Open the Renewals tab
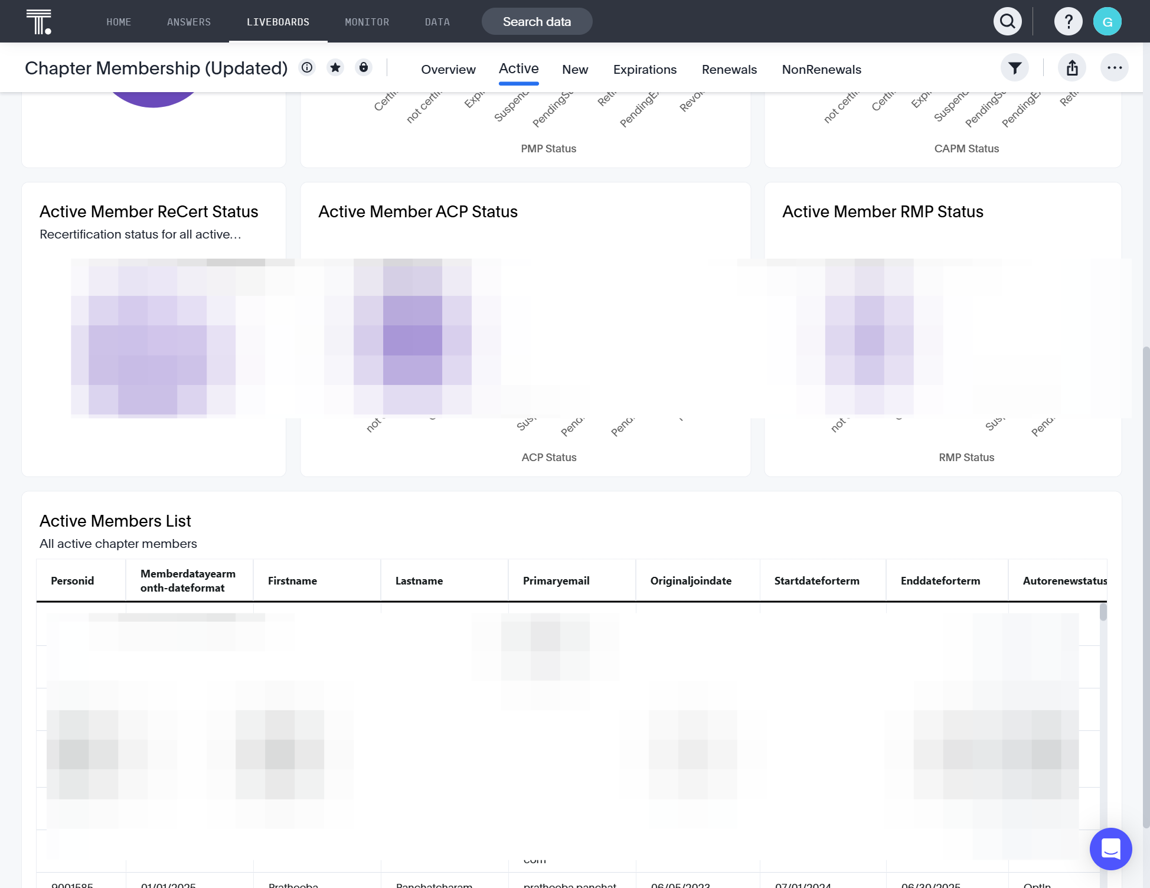This screenshot has width=1150, height=888. coord(730,70)
